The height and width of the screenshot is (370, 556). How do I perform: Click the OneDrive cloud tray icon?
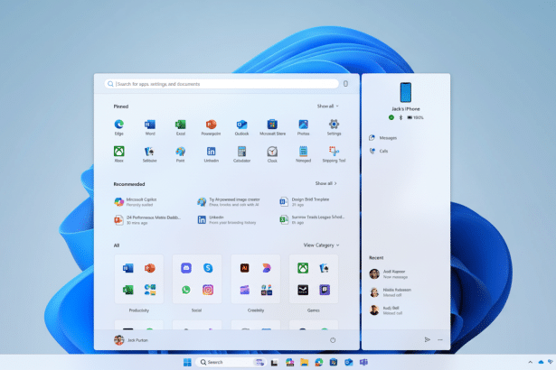coord(541,362)
